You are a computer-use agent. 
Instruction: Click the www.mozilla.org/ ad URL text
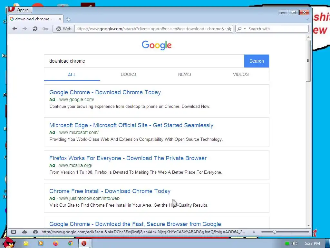tap(75, 165)
